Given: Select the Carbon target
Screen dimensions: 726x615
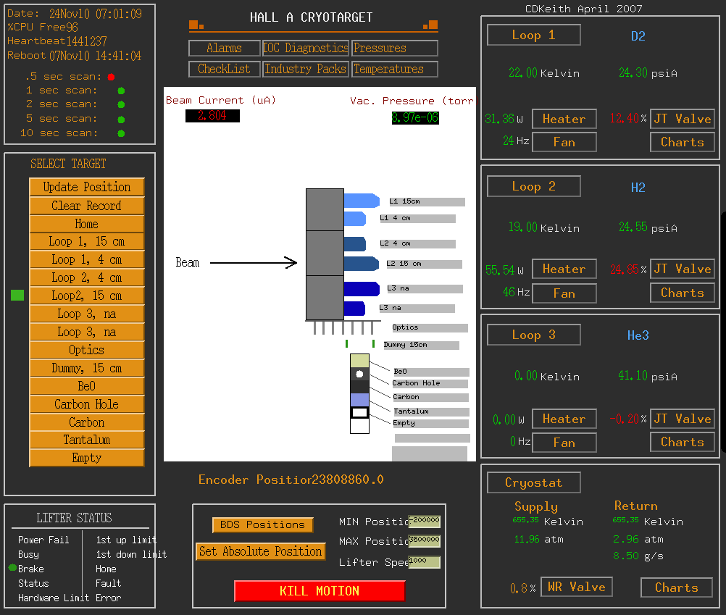Looking at the screenshot, I should (x=86, y=422).
